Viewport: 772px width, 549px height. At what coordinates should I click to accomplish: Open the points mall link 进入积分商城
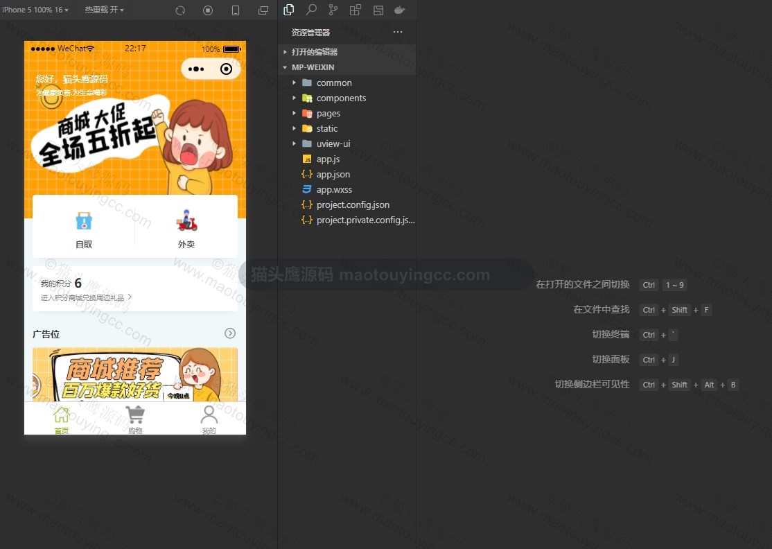coord(86,298)
